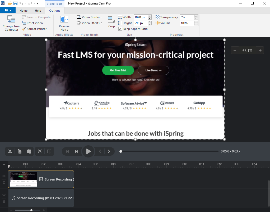
Task: Click the Volume value field
Action: (x=187, y=23)
